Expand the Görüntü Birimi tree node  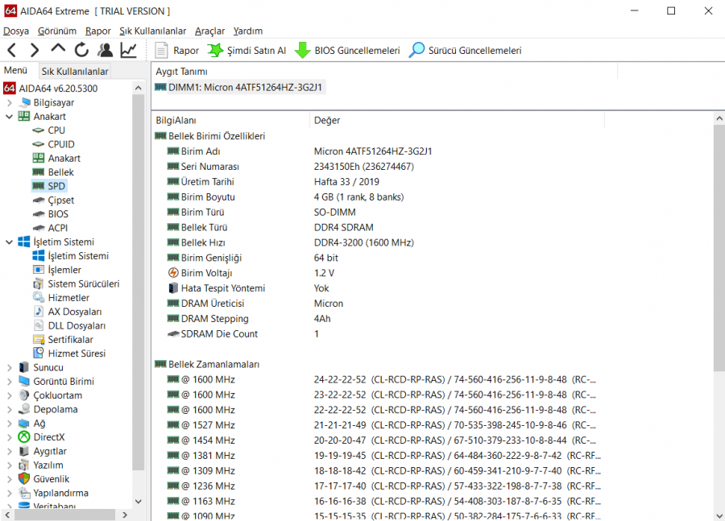(9, 382)
